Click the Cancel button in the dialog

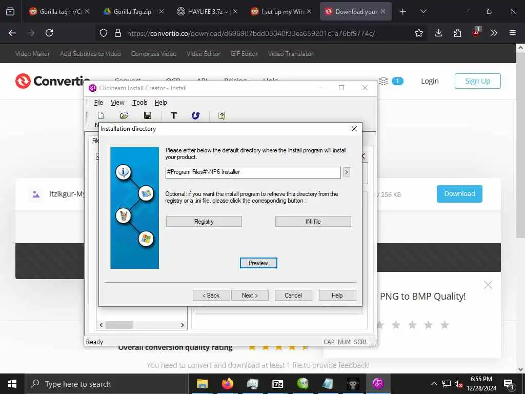coord(293,295)
